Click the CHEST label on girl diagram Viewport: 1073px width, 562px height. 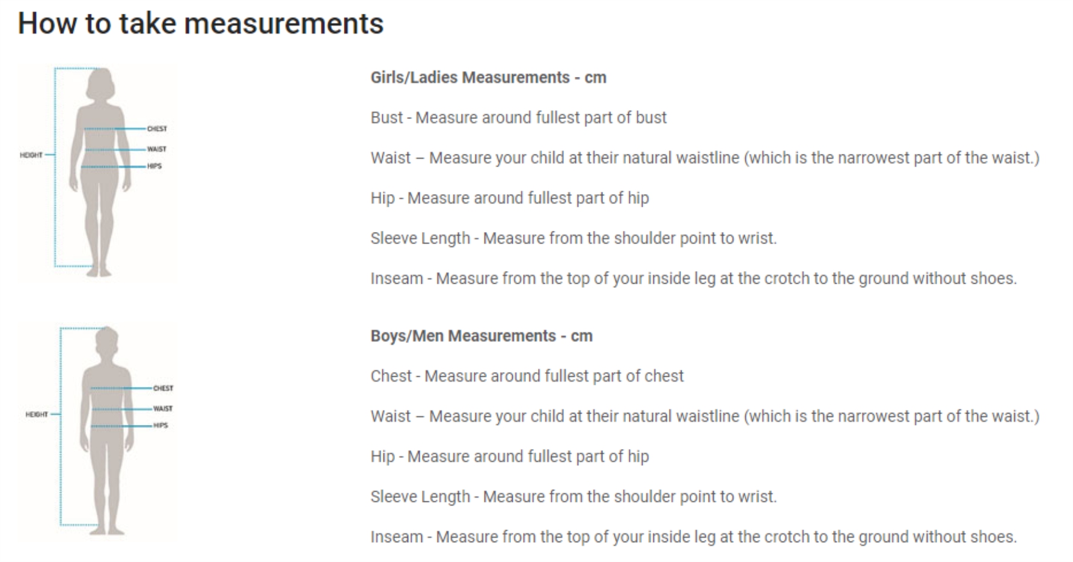coord(157,129)
